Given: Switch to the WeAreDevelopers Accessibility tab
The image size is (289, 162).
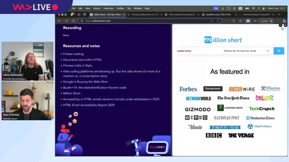Looking at the screenshot, I should 257,14.
